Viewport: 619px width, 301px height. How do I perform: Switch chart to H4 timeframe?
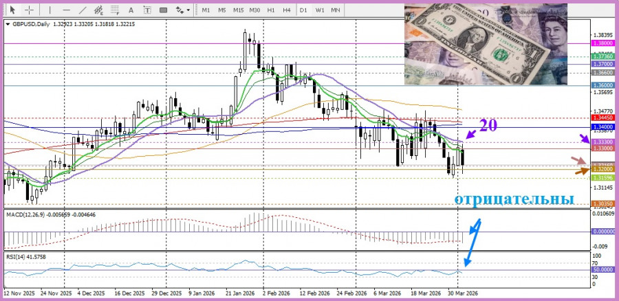click(x=287, y=10)
